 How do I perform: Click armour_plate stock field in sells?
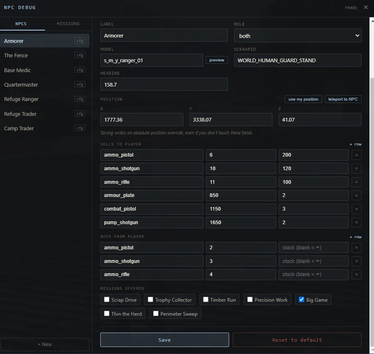(x=314, y=195)
